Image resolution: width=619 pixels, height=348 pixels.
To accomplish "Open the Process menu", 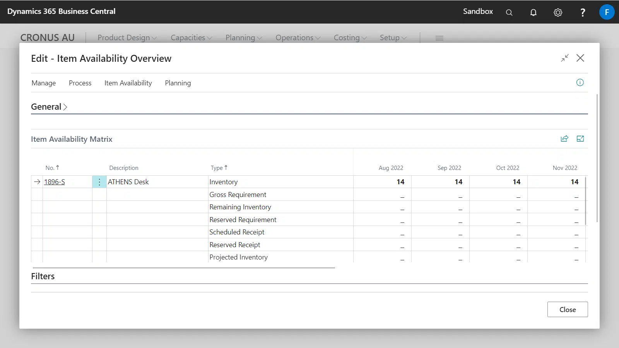I will [x=80, y=83].
